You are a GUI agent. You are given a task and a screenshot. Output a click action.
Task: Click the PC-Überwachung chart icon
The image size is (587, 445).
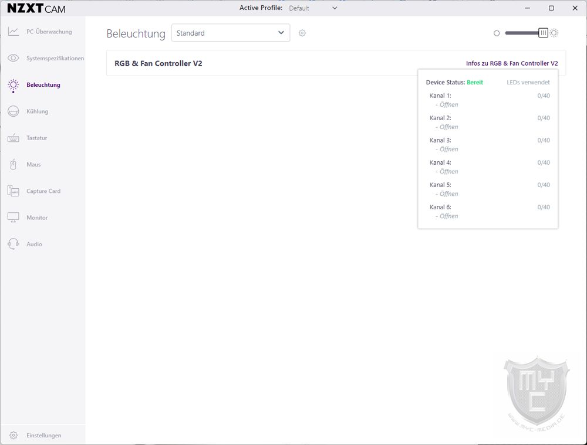(13, 32)
